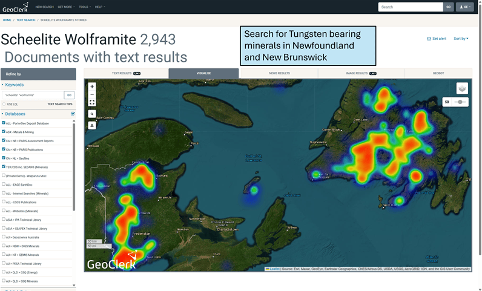This screenshot has height=291, width=482.
Task: Check AU > PESA Technical Library
Action: [x=4, y=263]
